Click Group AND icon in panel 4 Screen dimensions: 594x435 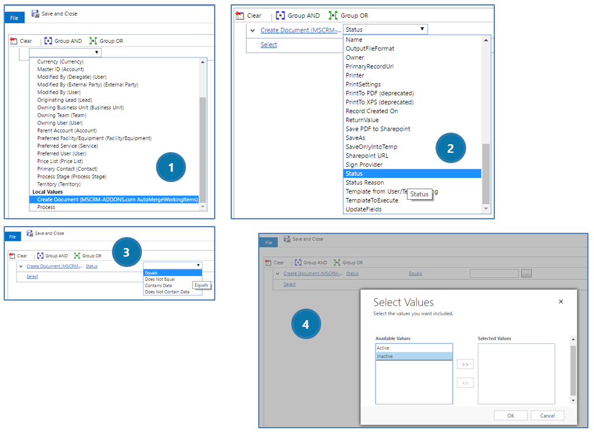point(298,263)
